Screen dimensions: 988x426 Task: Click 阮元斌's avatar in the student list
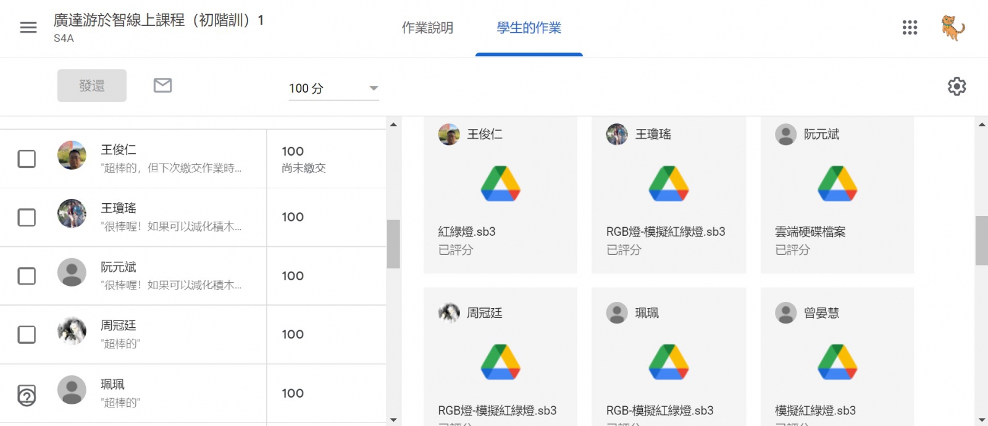(72, 272)
